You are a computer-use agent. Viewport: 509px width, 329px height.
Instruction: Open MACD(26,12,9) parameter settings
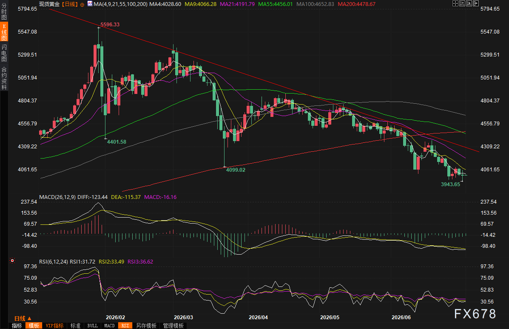(x=57, y=197)
